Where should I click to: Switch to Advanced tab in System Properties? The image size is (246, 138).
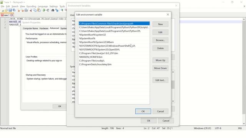pyautogui.click(x=54, y=28)
